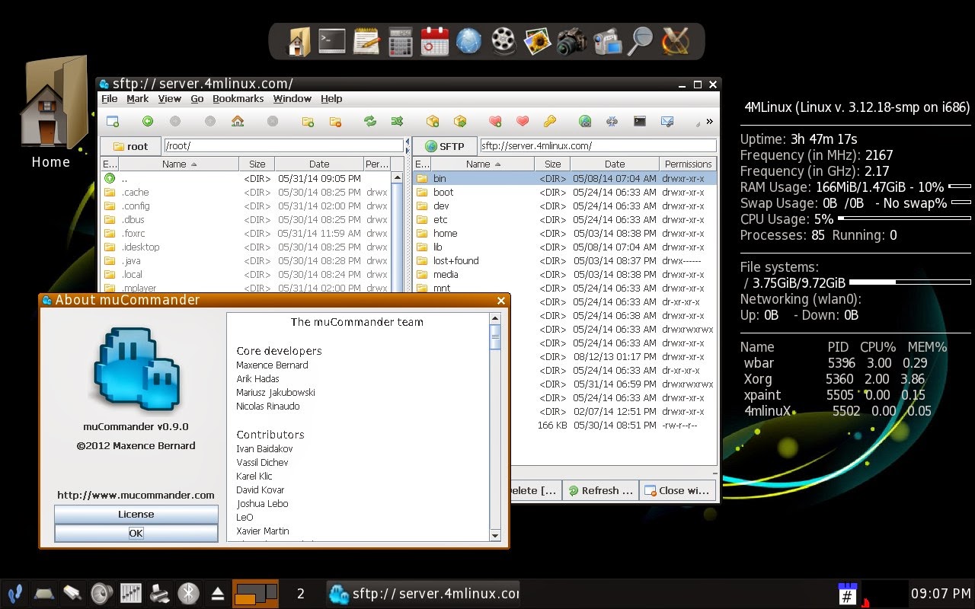975x609 pixels.
Task: Open credentials editor via key icon
Action: click(x=549, y=121)
